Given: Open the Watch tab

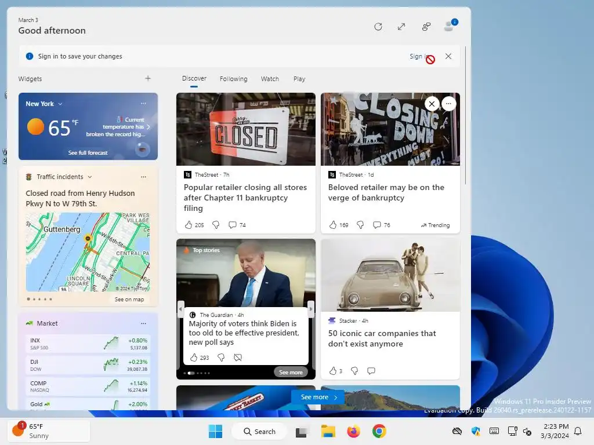Looking at the screenshot, I should point(270,79).
